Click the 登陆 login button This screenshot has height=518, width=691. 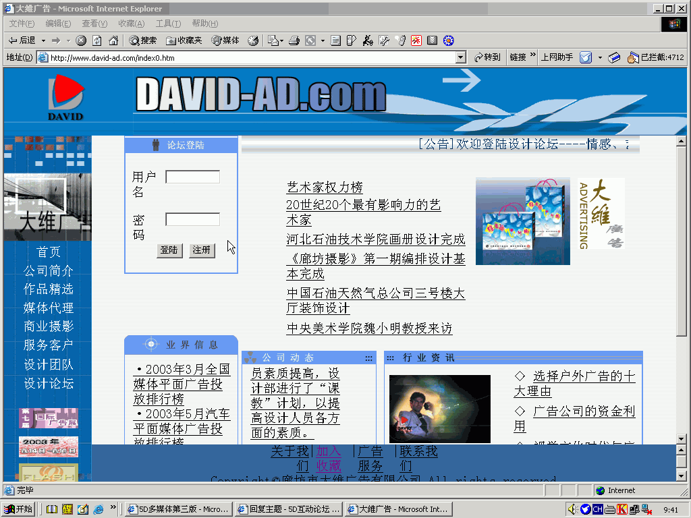click(169, 250)
